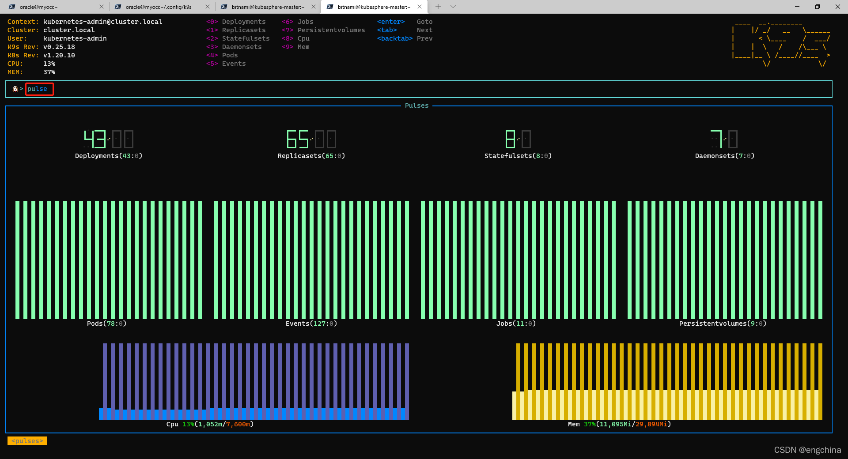The image size is (848, 459).
Task: Click the <3> Daemonsets shortcut
Action: (x=234, y=47)
